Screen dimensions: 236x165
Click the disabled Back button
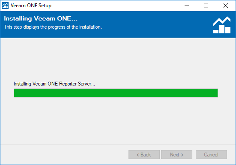pyautogui.click(x=144, y=154)
